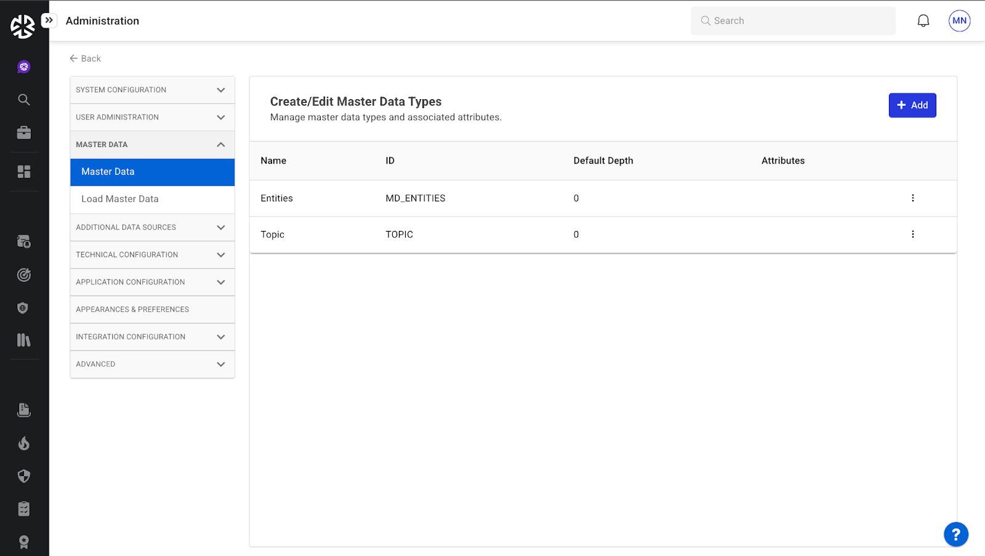Click the Add button
The height and width of the screenshot is (556, 985).
click(912, 105)
